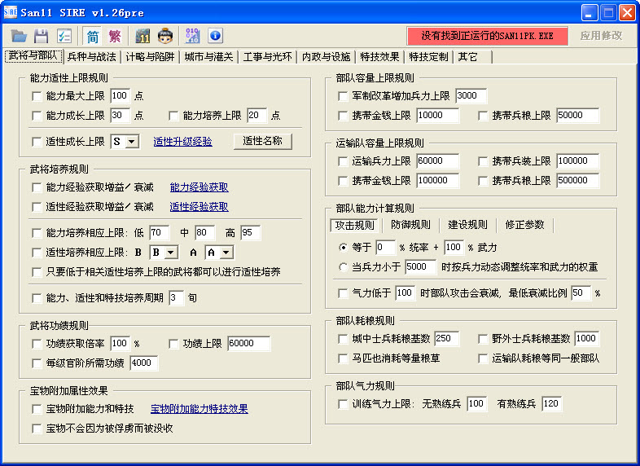Enable 能力最大上限 checkbox
The width and height of the screenshot is (640, 466).
[37, 96]
